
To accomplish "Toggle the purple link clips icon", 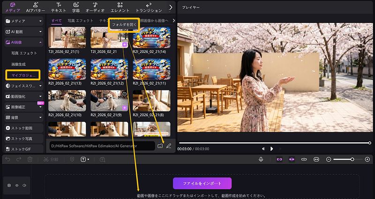I will [x=279, y=159].
